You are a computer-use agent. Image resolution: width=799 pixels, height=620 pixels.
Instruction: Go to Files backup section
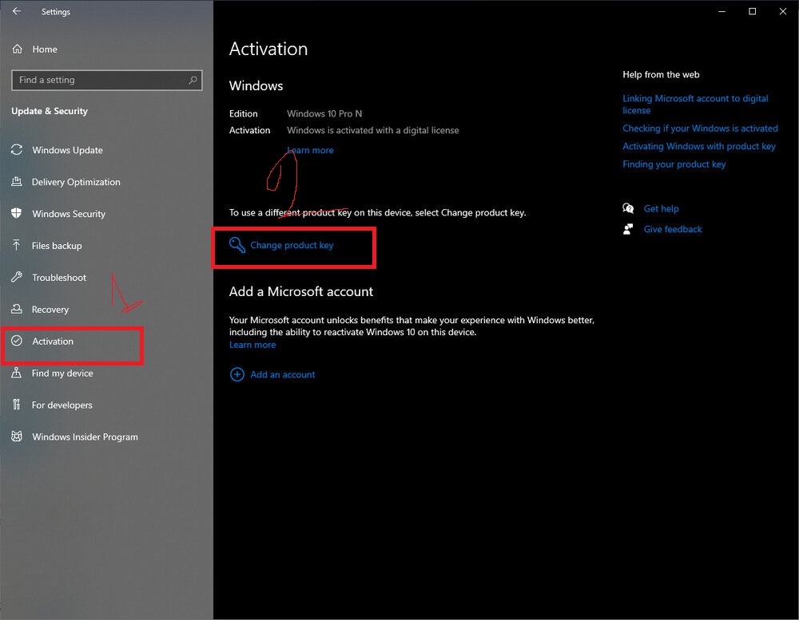click(57, 245)
